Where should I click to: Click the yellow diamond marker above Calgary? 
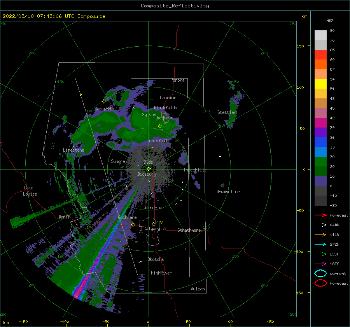tap(154, 224)
